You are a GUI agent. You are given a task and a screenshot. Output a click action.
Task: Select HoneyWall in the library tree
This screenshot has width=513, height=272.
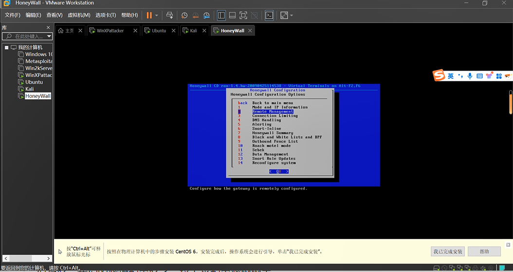pyautogui.click(x=38, y=96)
